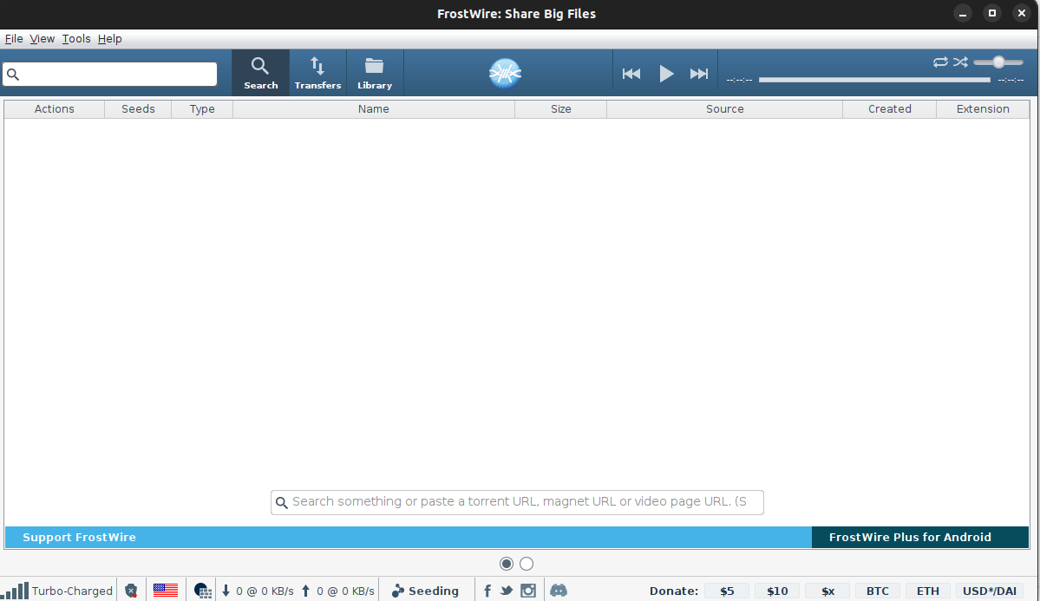Click the Actions column header
This screenshot has height=601, width=1040.
55,108
